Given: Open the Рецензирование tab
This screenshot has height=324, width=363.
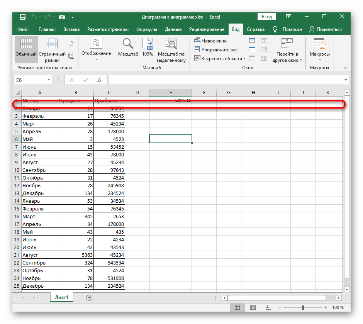Looking at the screenshot, I should coord(207,29).
